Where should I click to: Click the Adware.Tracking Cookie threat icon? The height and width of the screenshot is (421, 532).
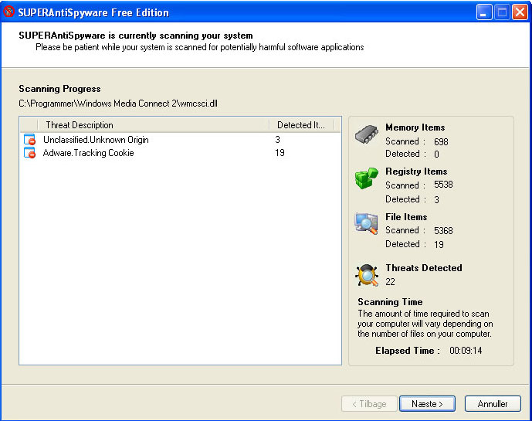(x=29, y=153)
